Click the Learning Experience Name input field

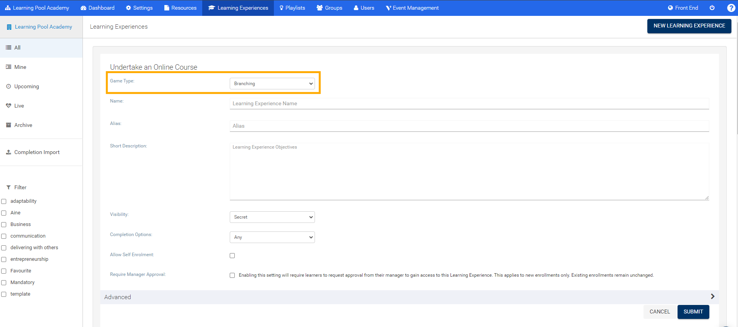(x=469, y=103)
